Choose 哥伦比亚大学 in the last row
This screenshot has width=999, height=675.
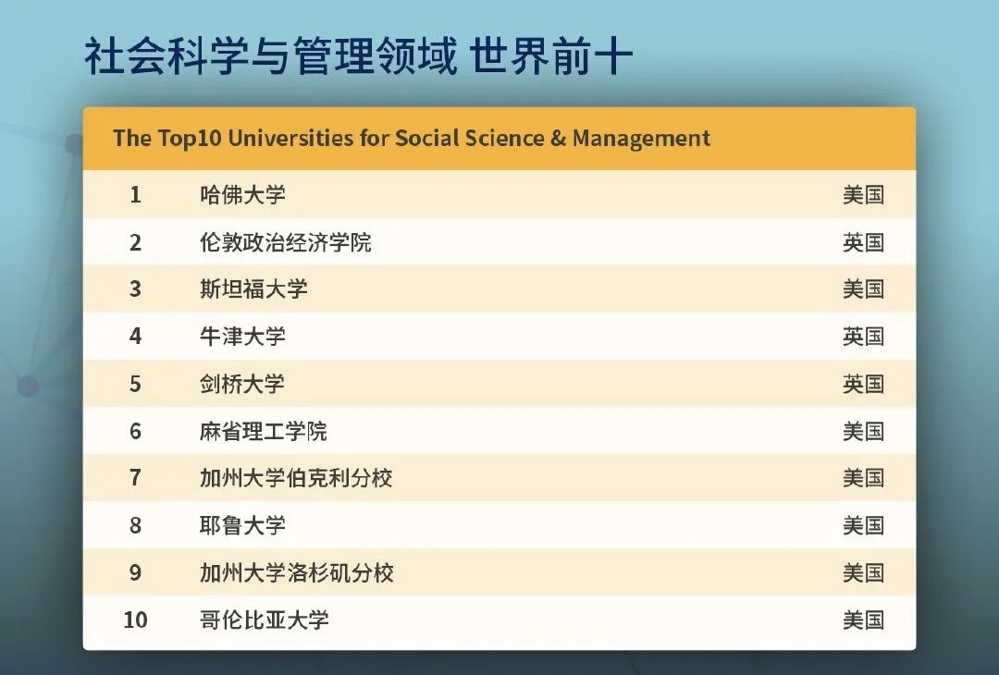(264, 620)
